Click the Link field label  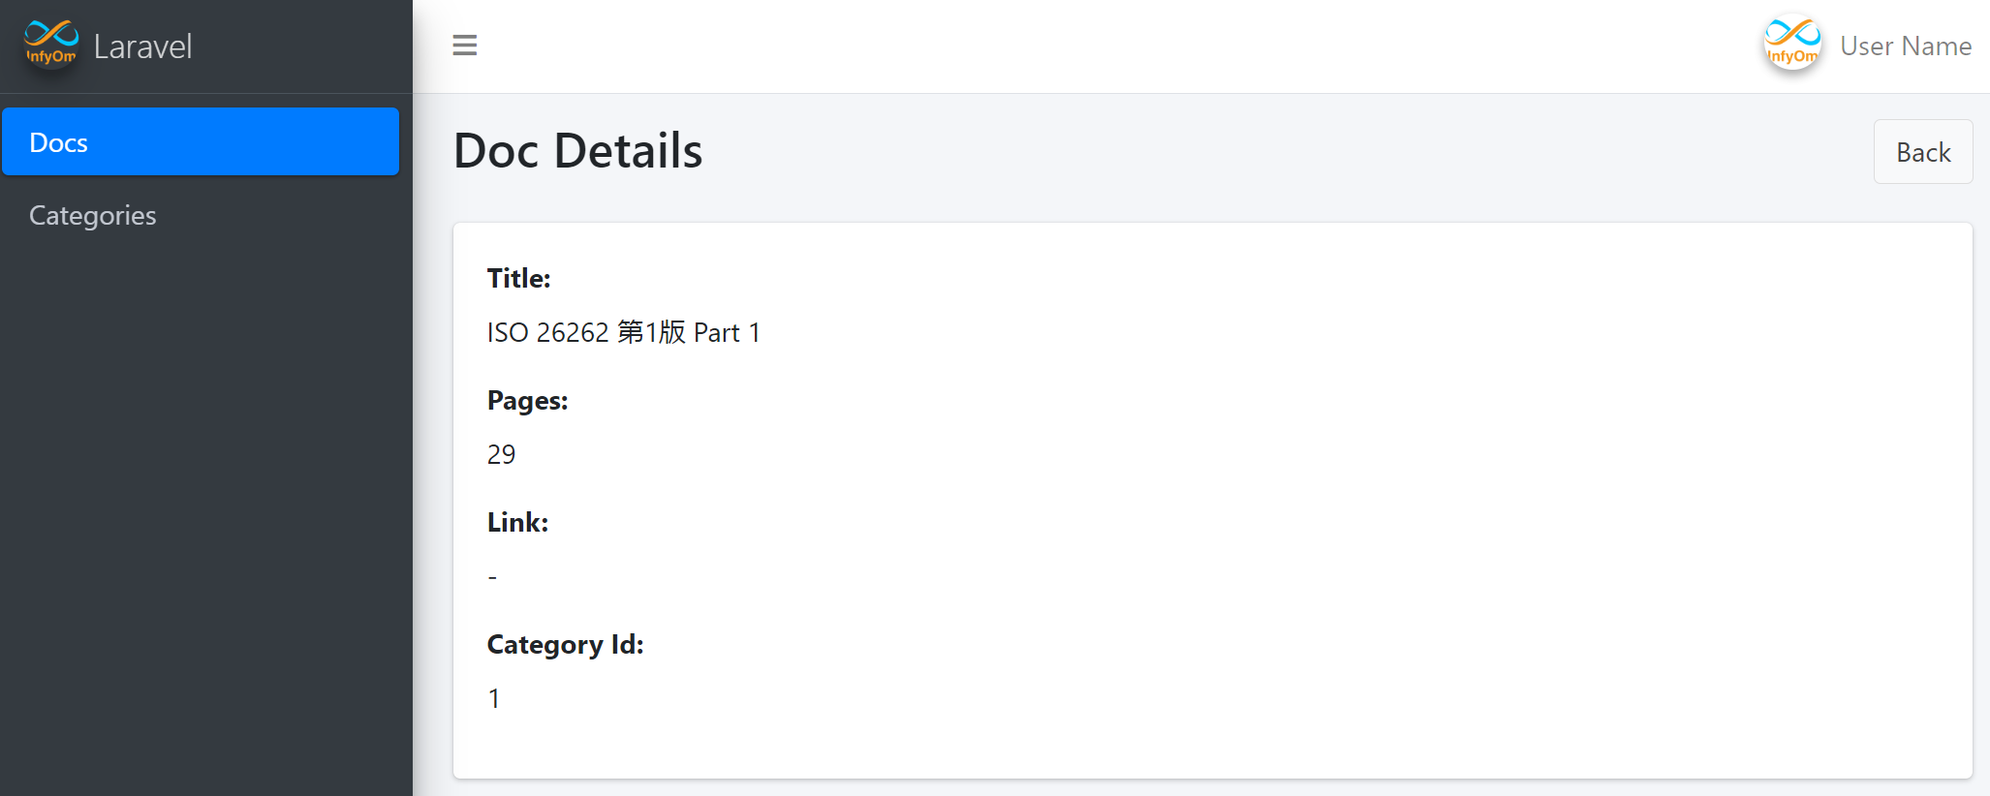click(517, 523)
